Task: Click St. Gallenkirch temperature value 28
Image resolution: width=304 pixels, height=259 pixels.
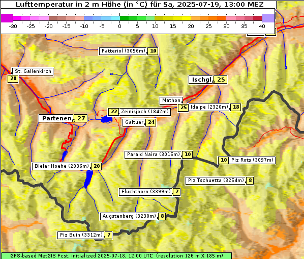Action: [x=13, y=79]
